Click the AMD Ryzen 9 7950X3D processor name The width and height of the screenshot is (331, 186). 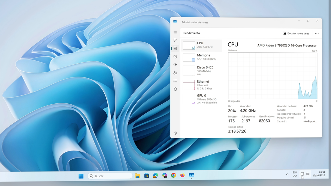tap(287, 46)
